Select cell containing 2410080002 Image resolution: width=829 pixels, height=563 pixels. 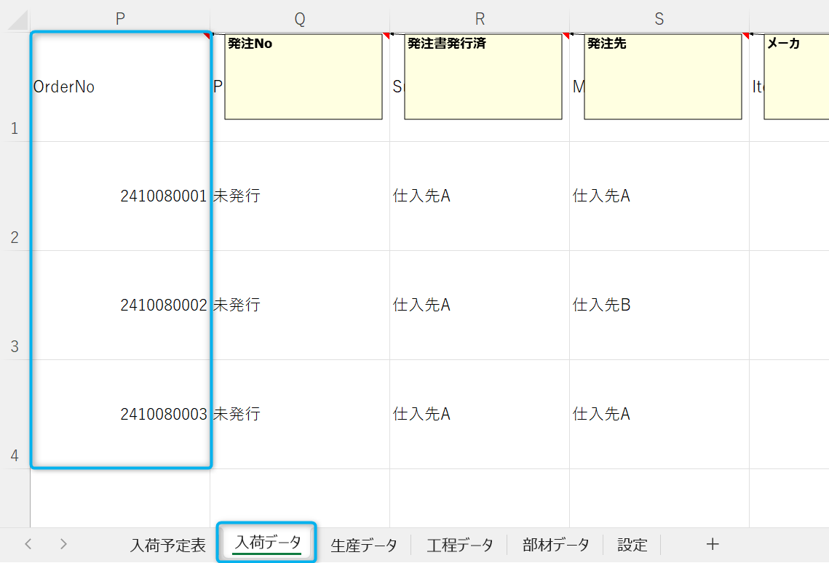(120, 305)
